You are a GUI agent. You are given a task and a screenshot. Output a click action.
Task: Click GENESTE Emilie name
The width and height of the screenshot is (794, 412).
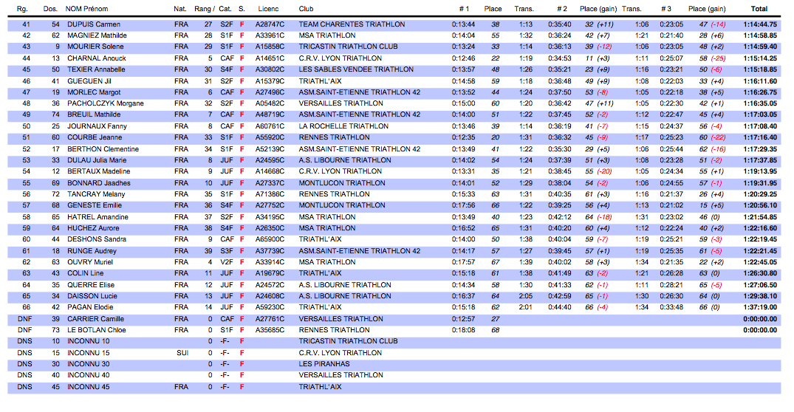(95, 205)
